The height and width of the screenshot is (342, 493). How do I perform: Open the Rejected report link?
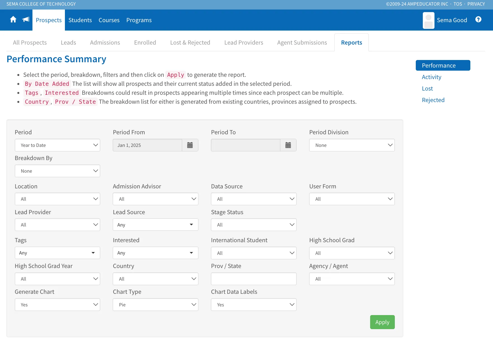tap(433, 100)
